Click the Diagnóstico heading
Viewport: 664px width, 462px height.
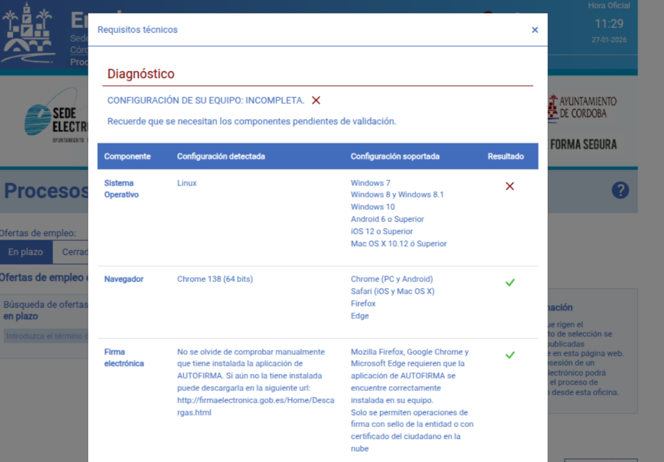pyautogui.click(x=141, y=74)
